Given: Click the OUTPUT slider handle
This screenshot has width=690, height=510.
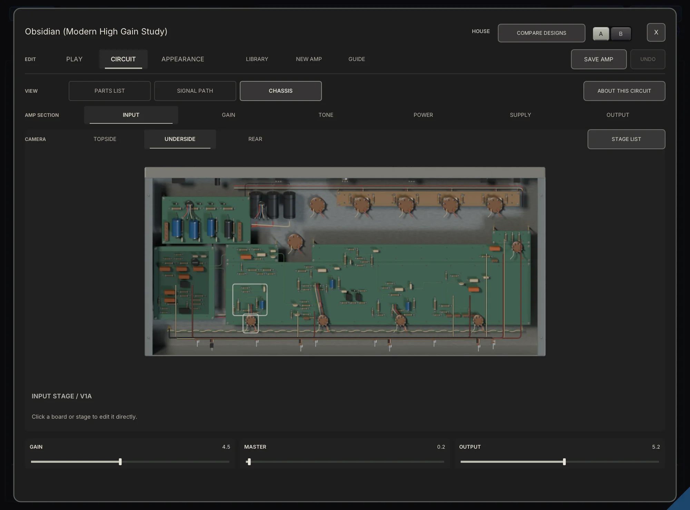Looking at the screenshot, I should point(564,462).
